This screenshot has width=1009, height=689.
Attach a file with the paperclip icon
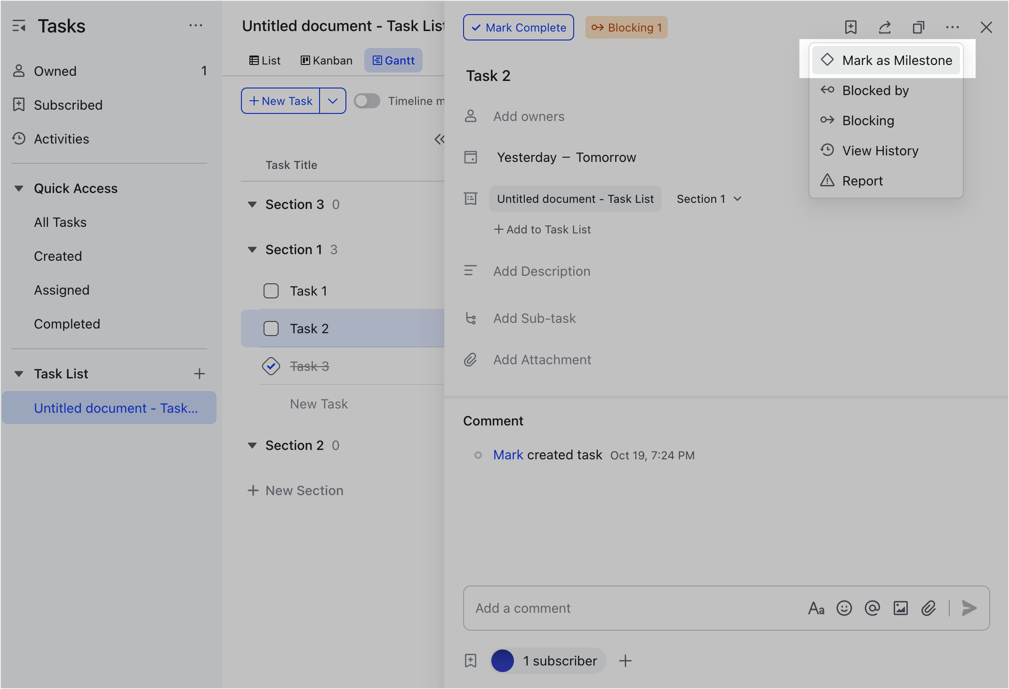point(929,608)
